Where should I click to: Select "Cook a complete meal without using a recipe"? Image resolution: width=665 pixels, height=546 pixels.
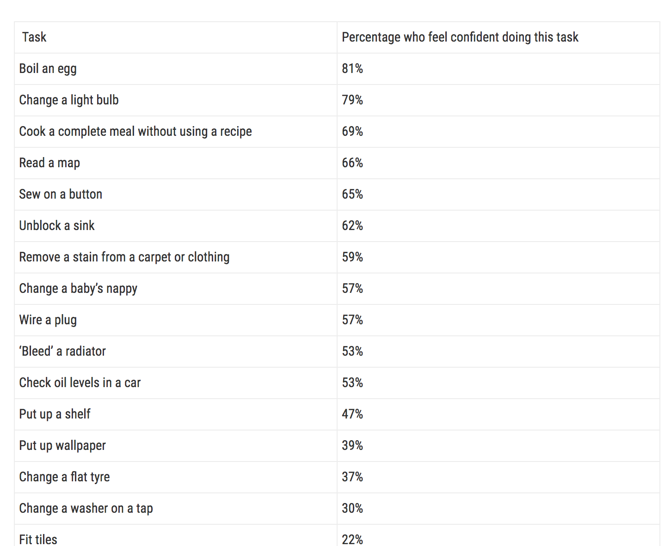(135, 132)
